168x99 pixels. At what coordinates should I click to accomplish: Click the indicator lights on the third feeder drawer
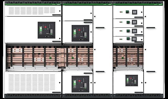point(121,31)
